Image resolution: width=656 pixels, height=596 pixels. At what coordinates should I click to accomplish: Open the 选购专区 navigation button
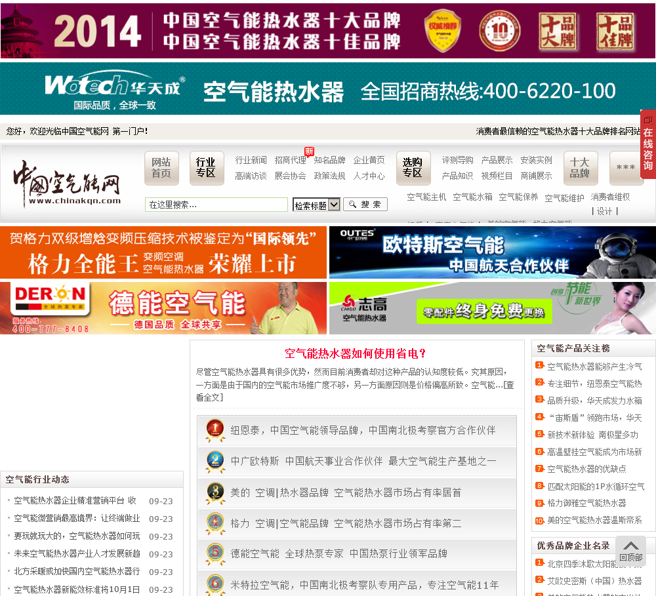pos(413,168)
